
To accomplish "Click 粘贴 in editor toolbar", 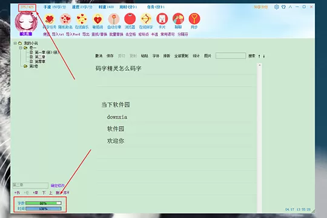I will [x=145, y=56].
